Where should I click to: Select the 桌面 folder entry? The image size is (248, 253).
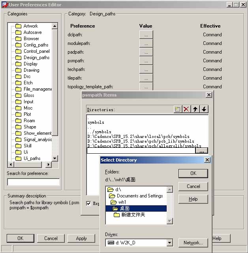click(136, 208)
